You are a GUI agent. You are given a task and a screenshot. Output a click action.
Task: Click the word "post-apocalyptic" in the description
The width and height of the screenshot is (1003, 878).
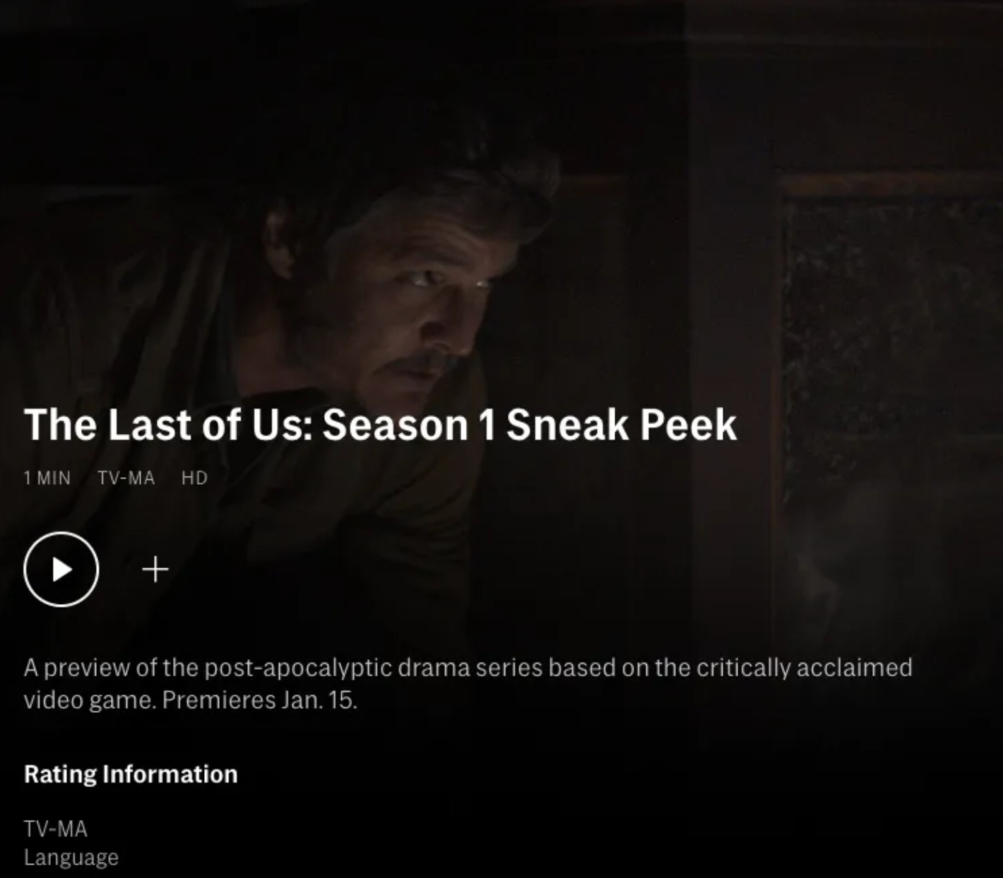tap(298, 668)
